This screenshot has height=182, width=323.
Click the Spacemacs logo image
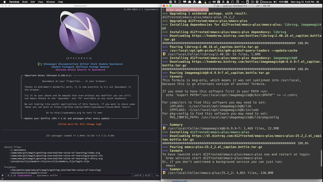(79, 32)
